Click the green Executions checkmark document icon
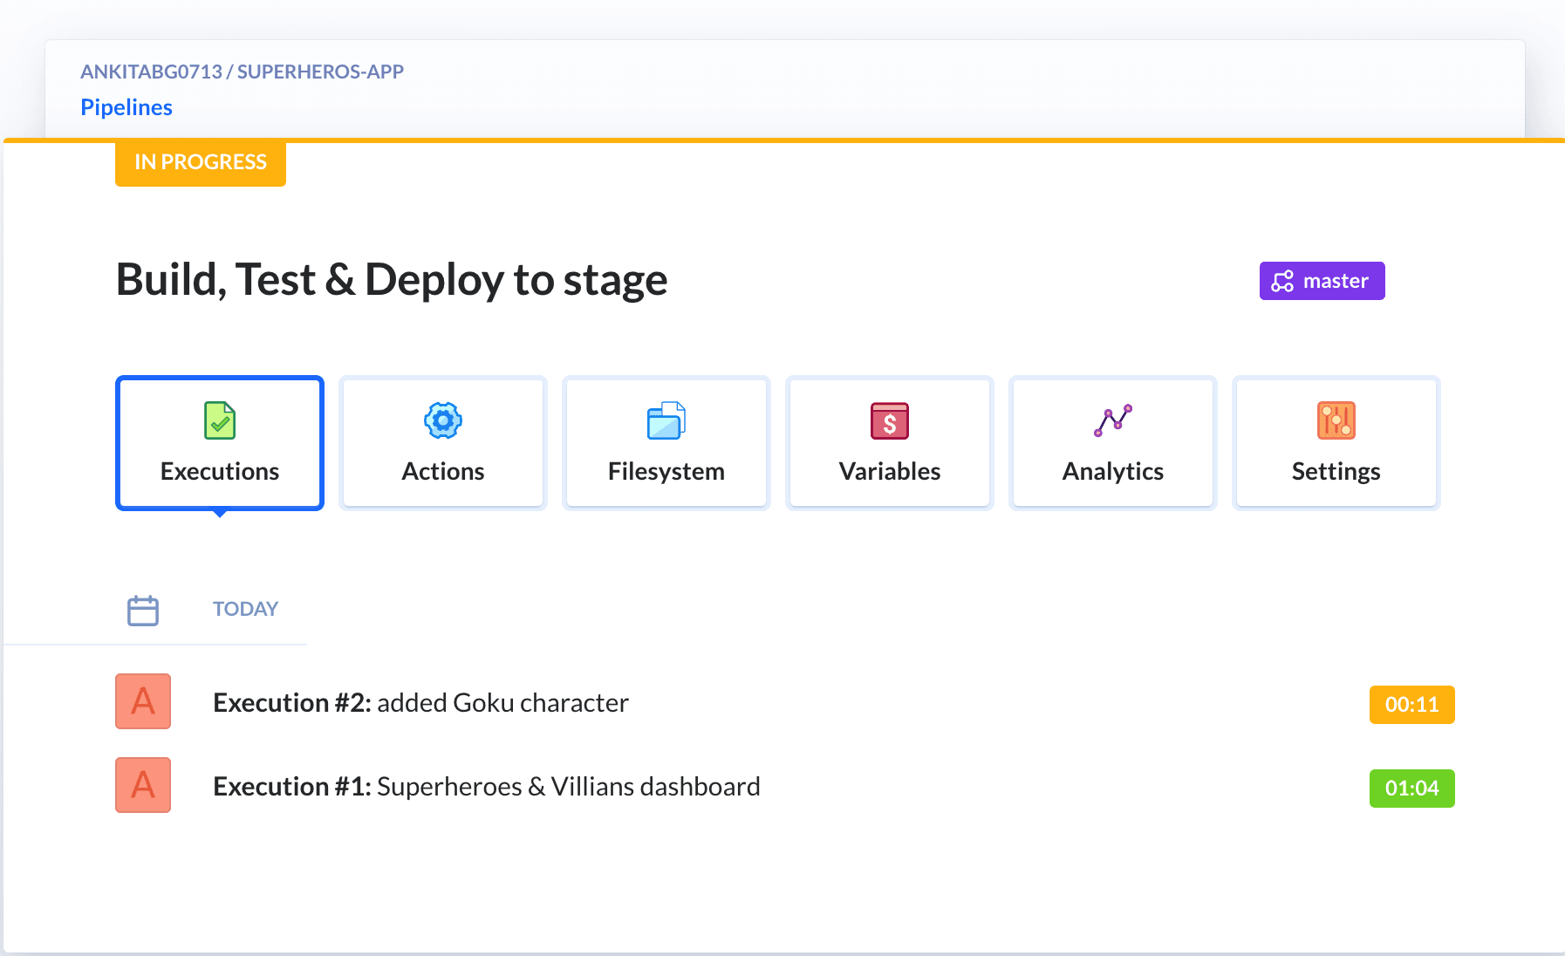This screenshot has width=1565, height=956. tap(220, 420)
